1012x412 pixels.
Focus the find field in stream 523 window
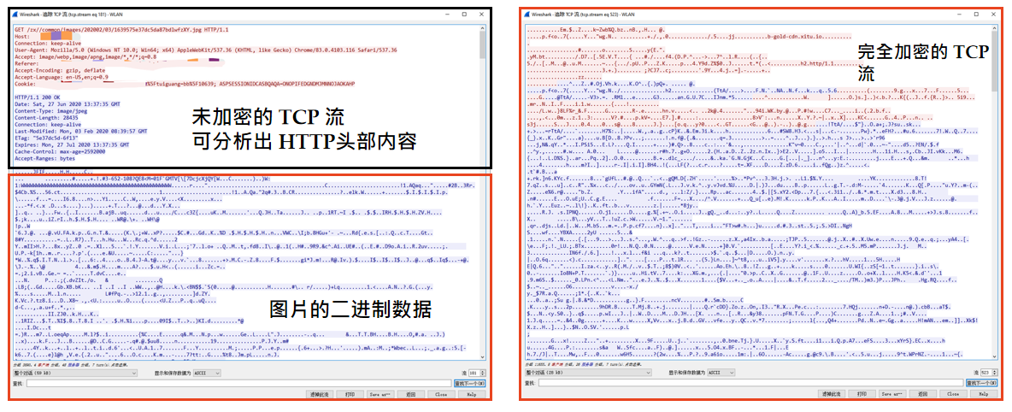pos(752,383)
